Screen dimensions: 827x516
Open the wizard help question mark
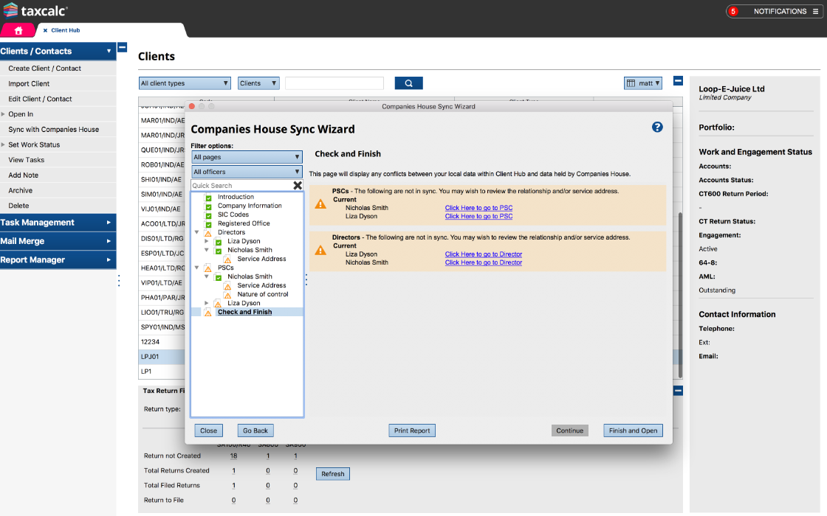point(657,127)
